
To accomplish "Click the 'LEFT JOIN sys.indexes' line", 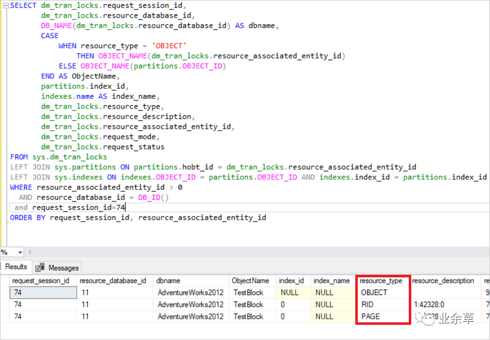I will click(x=248, y=177).
